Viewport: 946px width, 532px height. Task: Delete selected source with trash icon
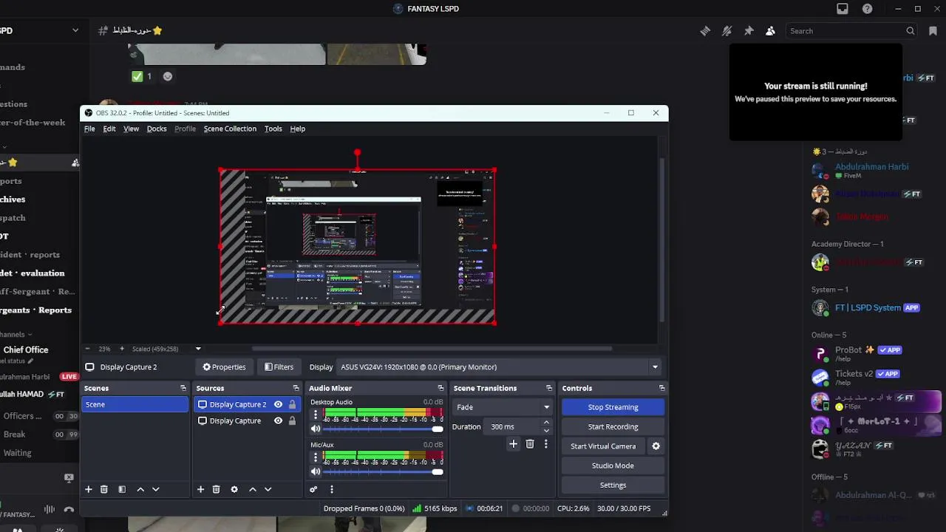[x=216, y=489]
